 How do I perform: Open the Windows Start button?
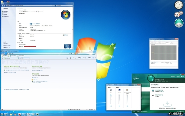click(x=2, y=115)
